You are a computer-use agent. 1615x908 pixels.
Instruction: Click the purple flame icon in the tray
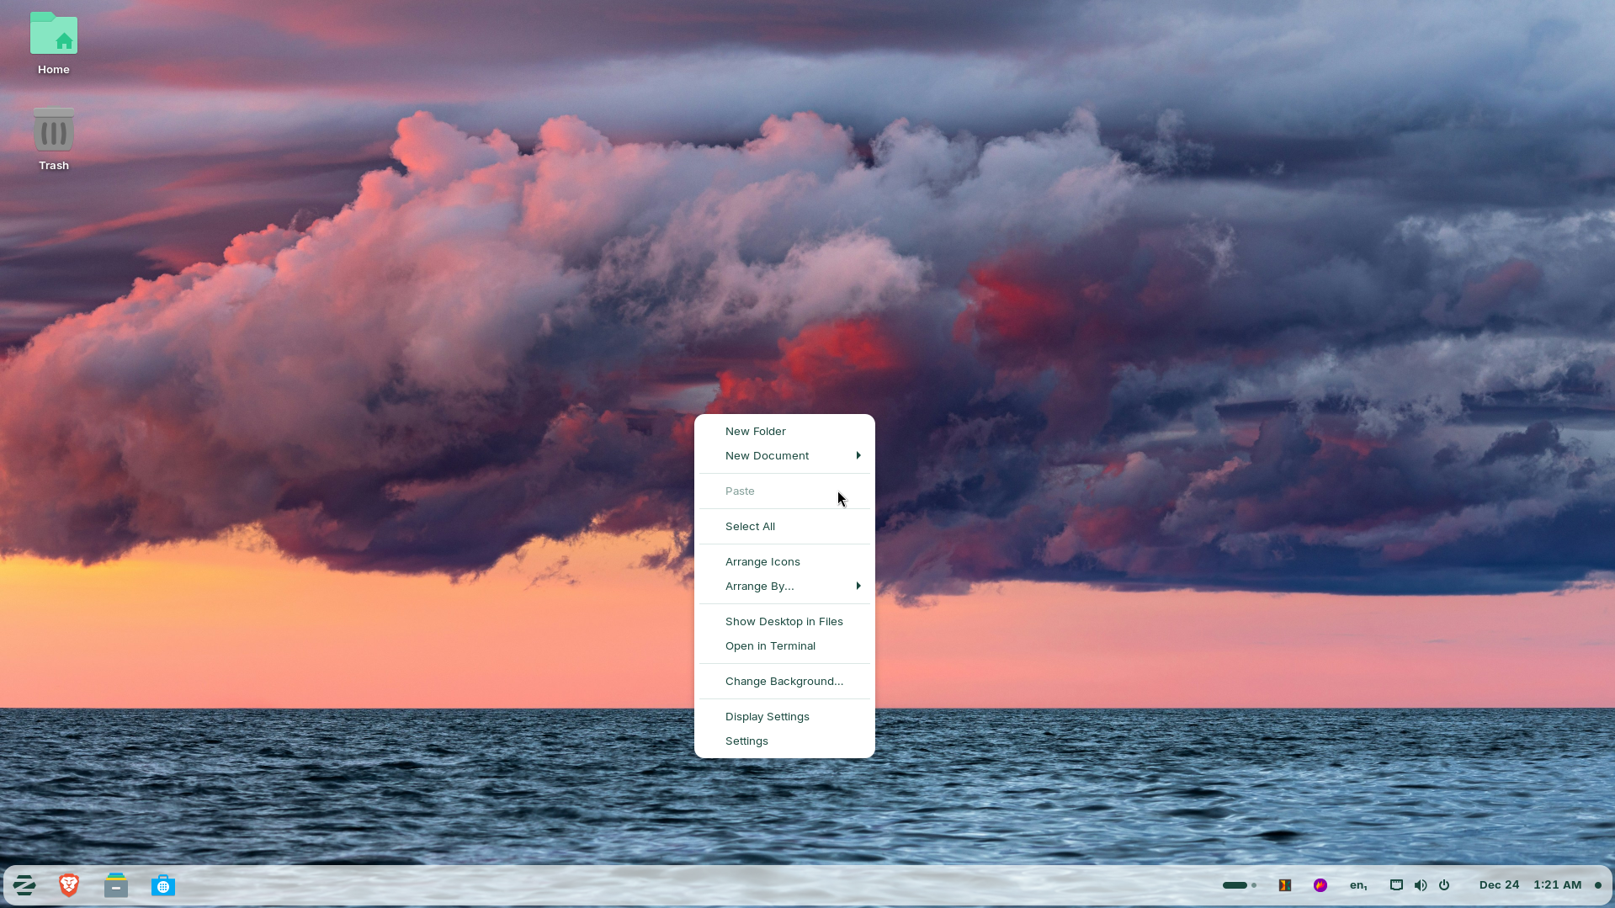point(1320,884)
